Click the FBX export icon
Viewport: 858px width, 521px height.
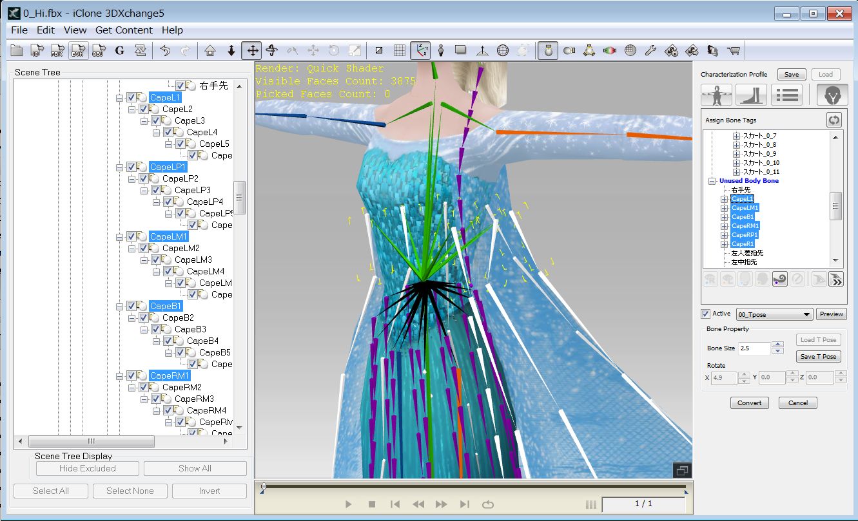[58, 50]
